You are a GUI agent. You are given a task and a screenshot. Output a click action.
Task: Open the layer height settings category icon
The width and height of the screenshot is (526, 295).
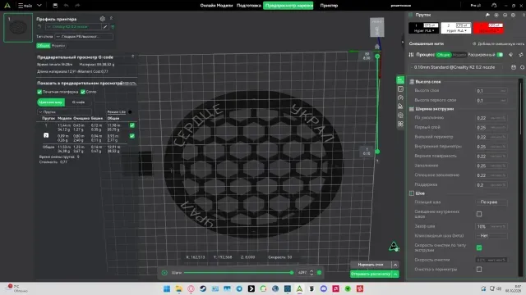point(400,80)
